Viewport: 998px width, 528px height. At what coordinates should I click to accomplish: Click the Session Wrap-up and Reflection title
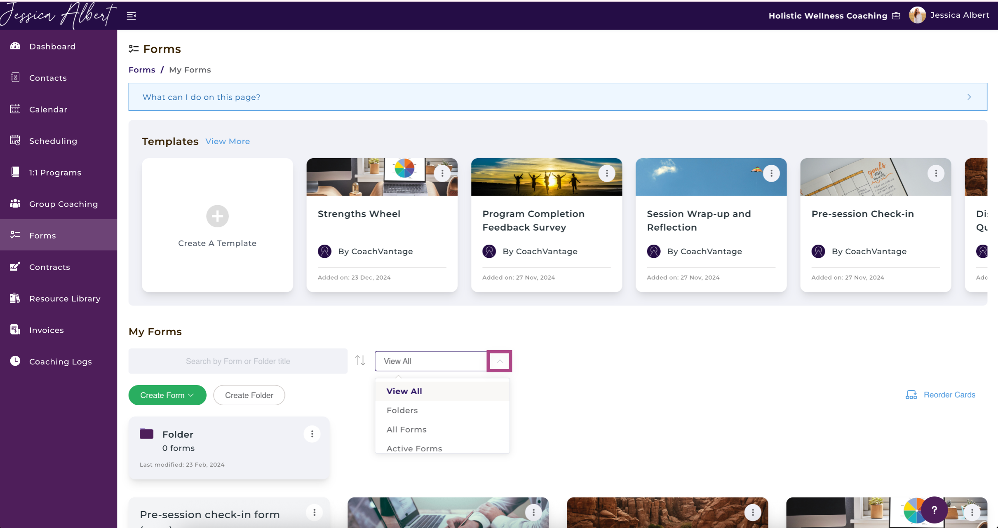tap(699, 220)
